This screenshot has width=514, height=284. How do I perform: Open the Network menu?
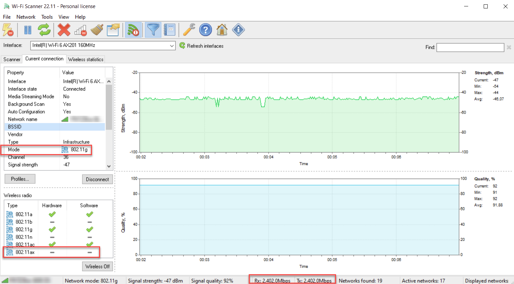(x=26, y=17)
